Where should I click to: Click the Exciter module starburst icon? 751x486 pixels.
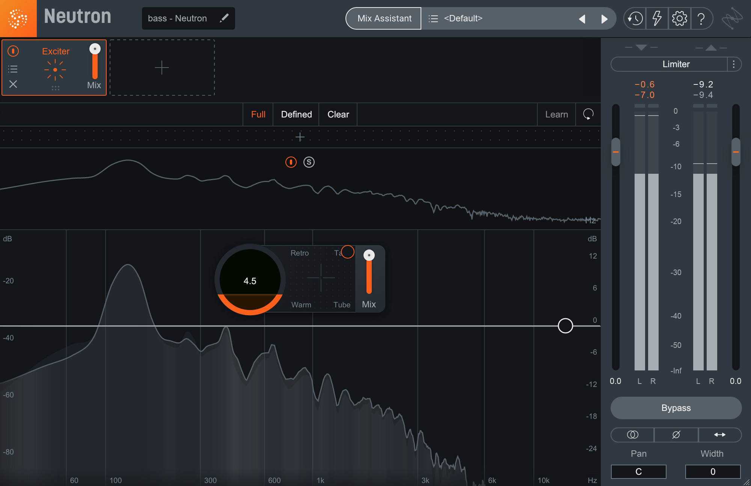click(55, 70)
